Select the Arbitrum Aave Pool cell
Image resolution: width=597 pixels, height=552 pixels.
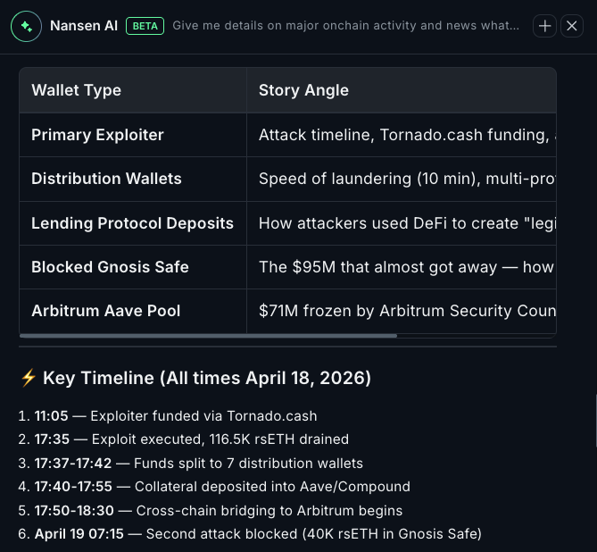pyautogui.click(x=133, y=311)
